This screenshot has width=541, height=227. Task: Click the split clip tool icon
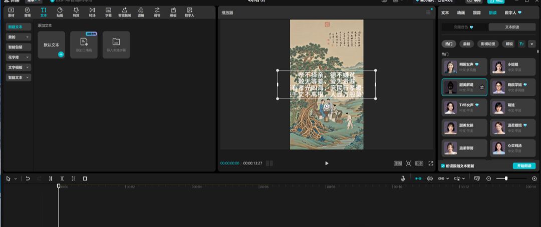[51, 179]
